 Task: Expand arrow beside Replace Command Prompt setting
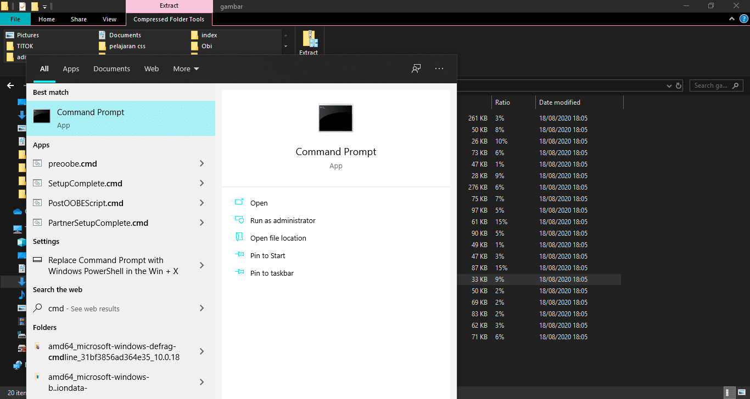point(202,265)
